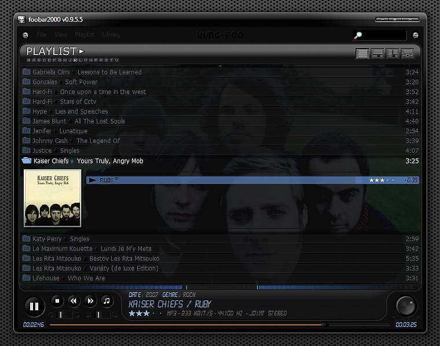Select the two-column layout view icon
Image resolution: width=440 pixels, height=346 pixels.
click(x=393, y=53)
